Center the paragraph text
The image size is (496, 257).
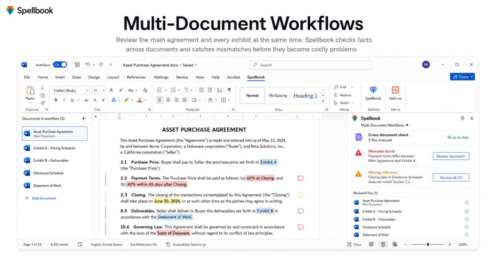pos(168,100)
